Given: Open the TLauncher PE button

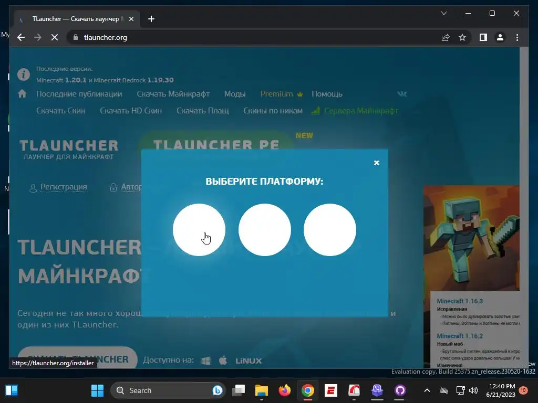Looking at the screenshot, I should tap(216, 141).
